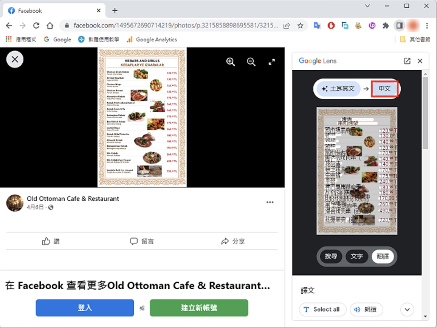The width and height of the screenshot is (437, 328).
Task: Click the translated menu image in Lens
Action: (x=357, y=171)
